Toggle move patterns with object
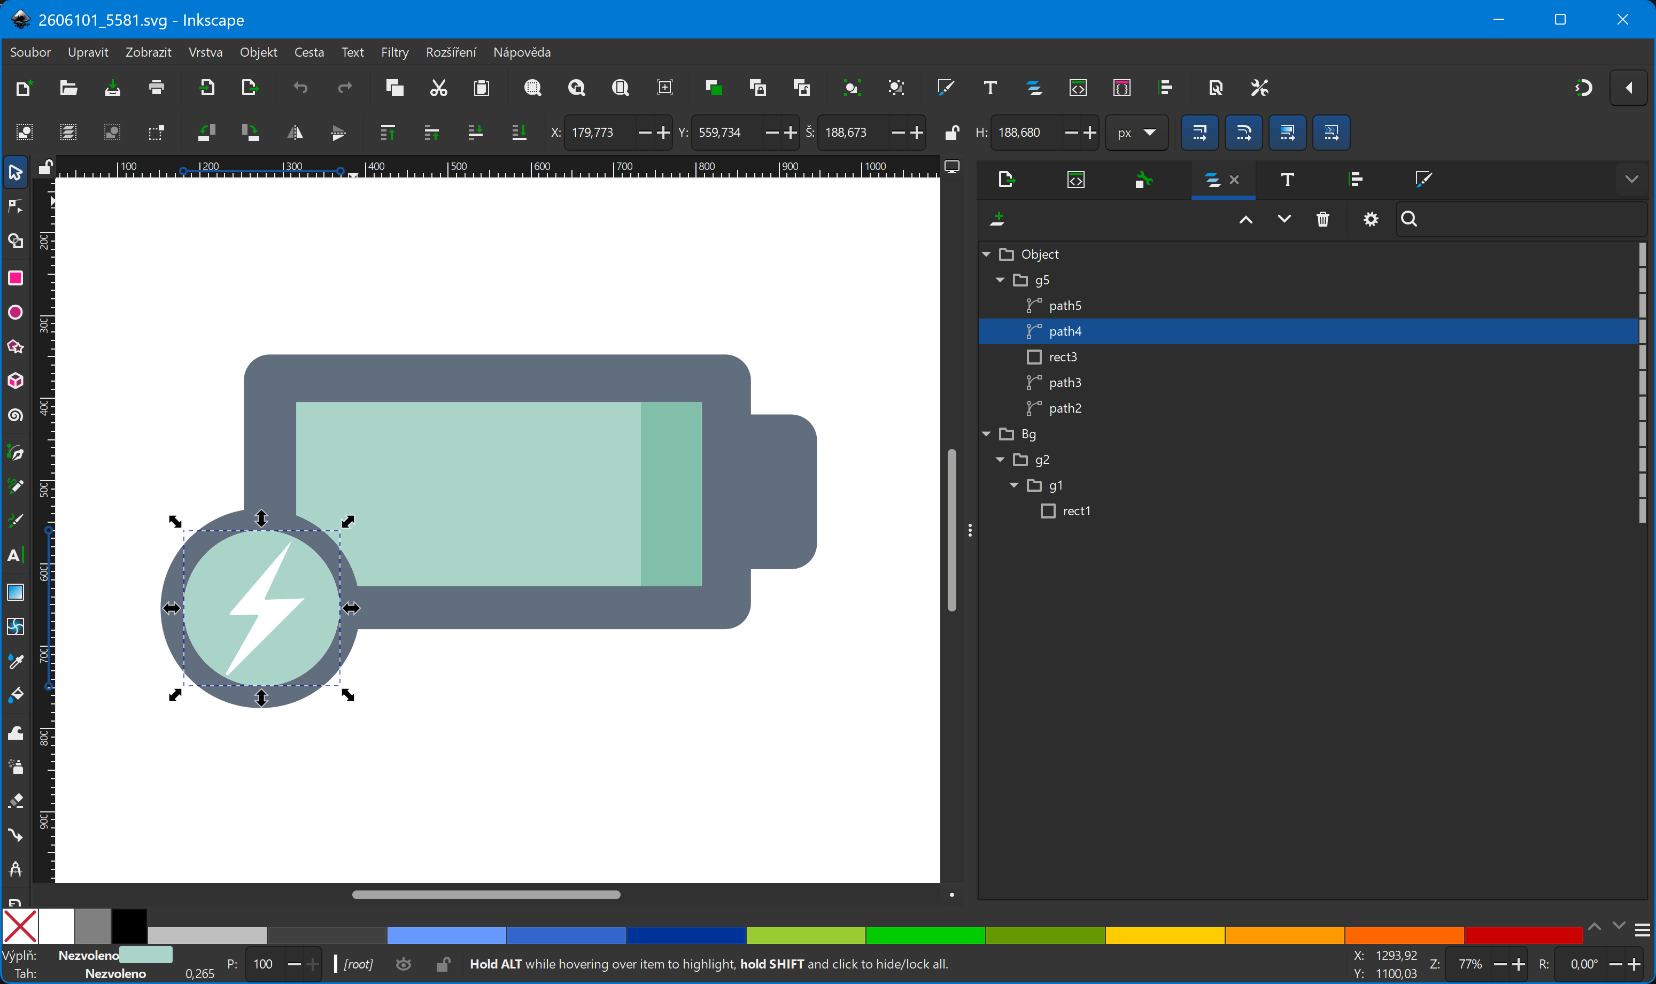 (x=1330, y=133)
